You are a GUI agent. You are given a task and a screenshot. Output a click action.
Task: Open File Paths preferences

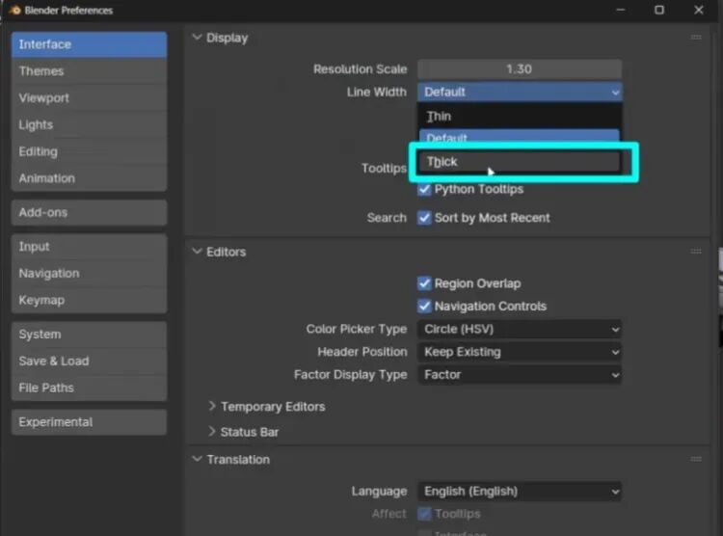click(89, 388)
